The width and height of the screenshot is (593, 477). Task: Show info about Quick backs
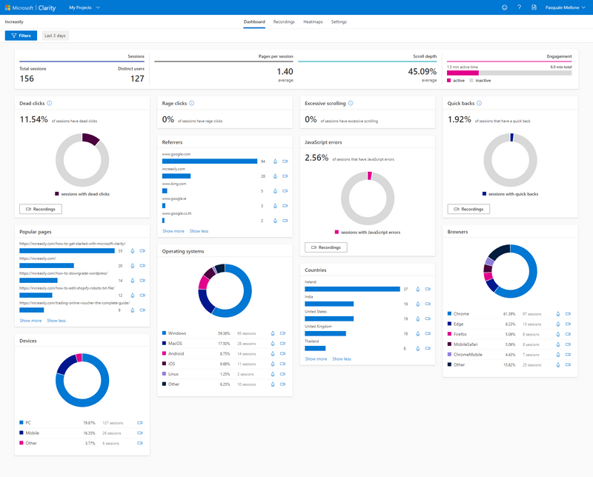tap(479, 103)
